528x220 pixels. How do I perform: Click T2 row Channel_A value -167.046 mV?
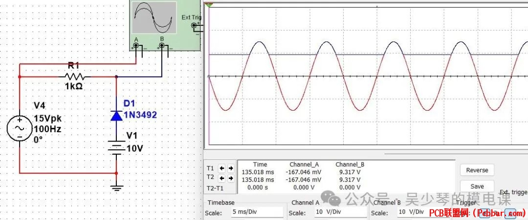coord(304,180)
